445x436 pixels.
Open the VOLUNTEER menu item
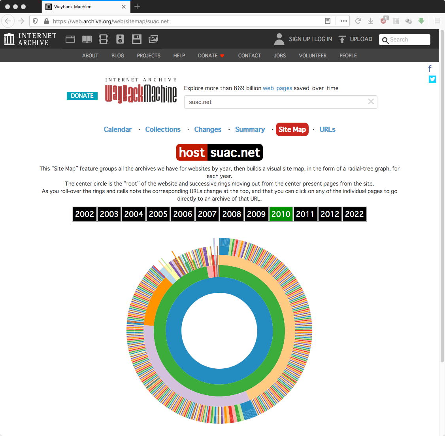[313, 55]
